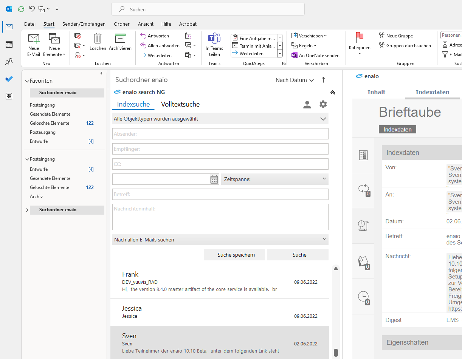Expand the Zeitspanne dropdown
462x359 pixels.
click(275, 179)
